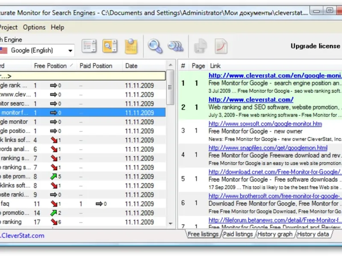Click the top yellow new-keyword entry row
The height and width of the screenshot is (256, 342).
point(83,76)
